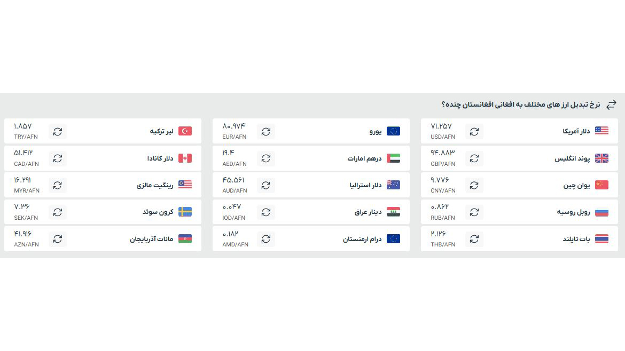Select the Turkish flag thumbnail
Screen dimensions: 625x351
[185, 131]
